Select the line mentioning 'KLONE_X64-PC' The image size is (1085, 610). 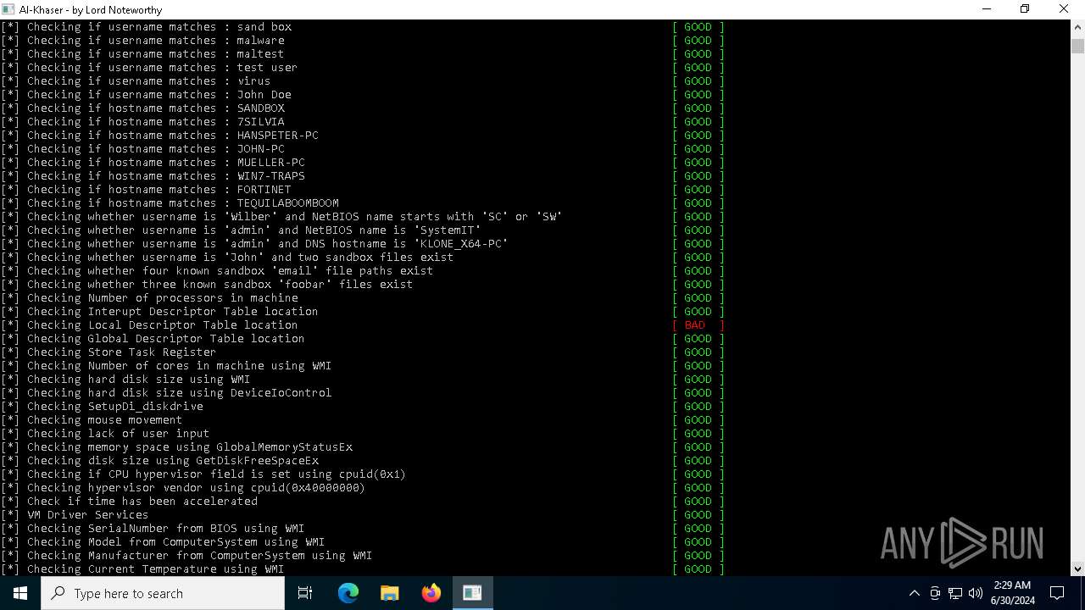pyautogui.click(x=254, y=243)
